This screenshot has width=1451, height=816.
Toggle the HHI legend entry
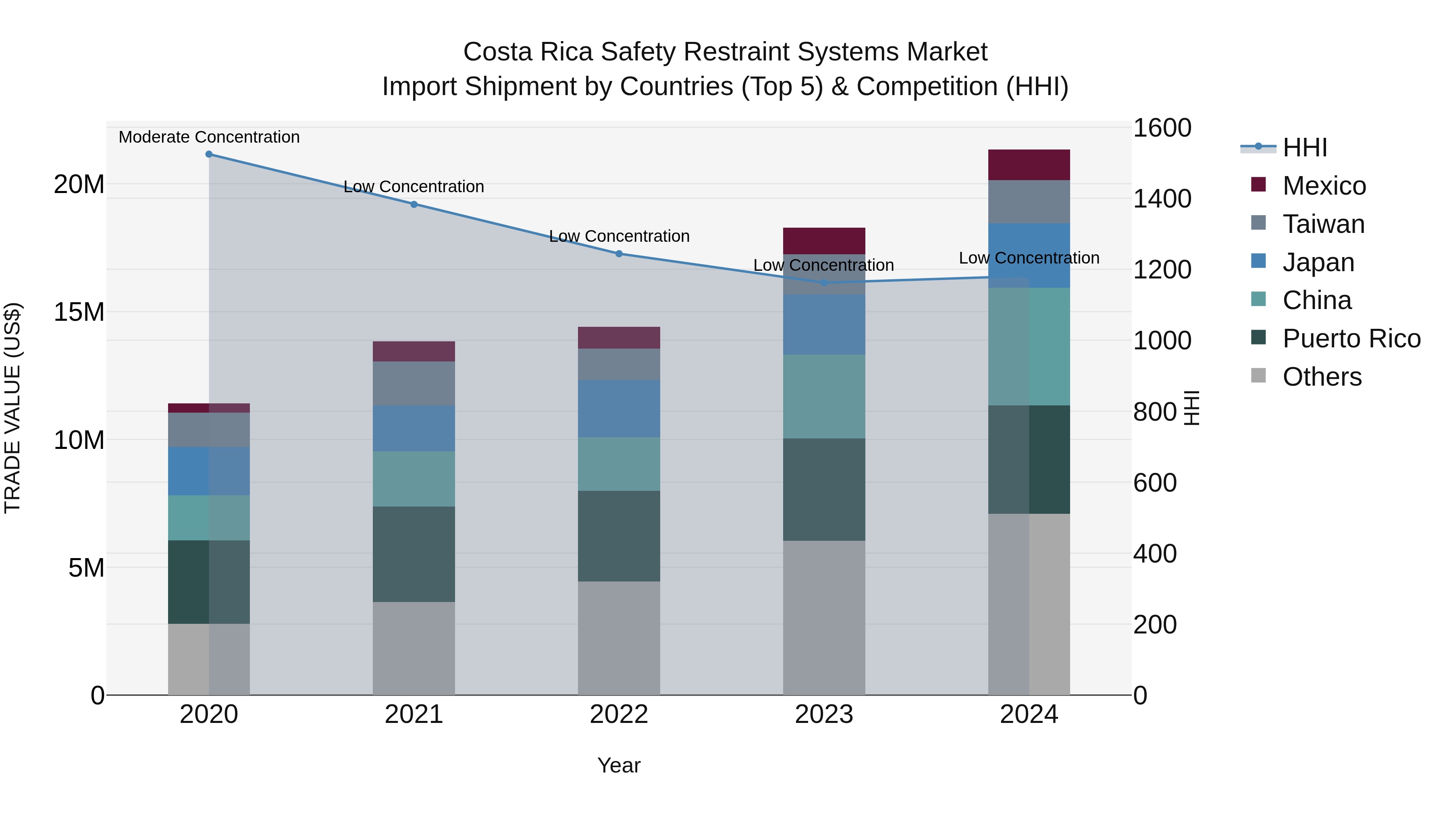click(1284, 147)
